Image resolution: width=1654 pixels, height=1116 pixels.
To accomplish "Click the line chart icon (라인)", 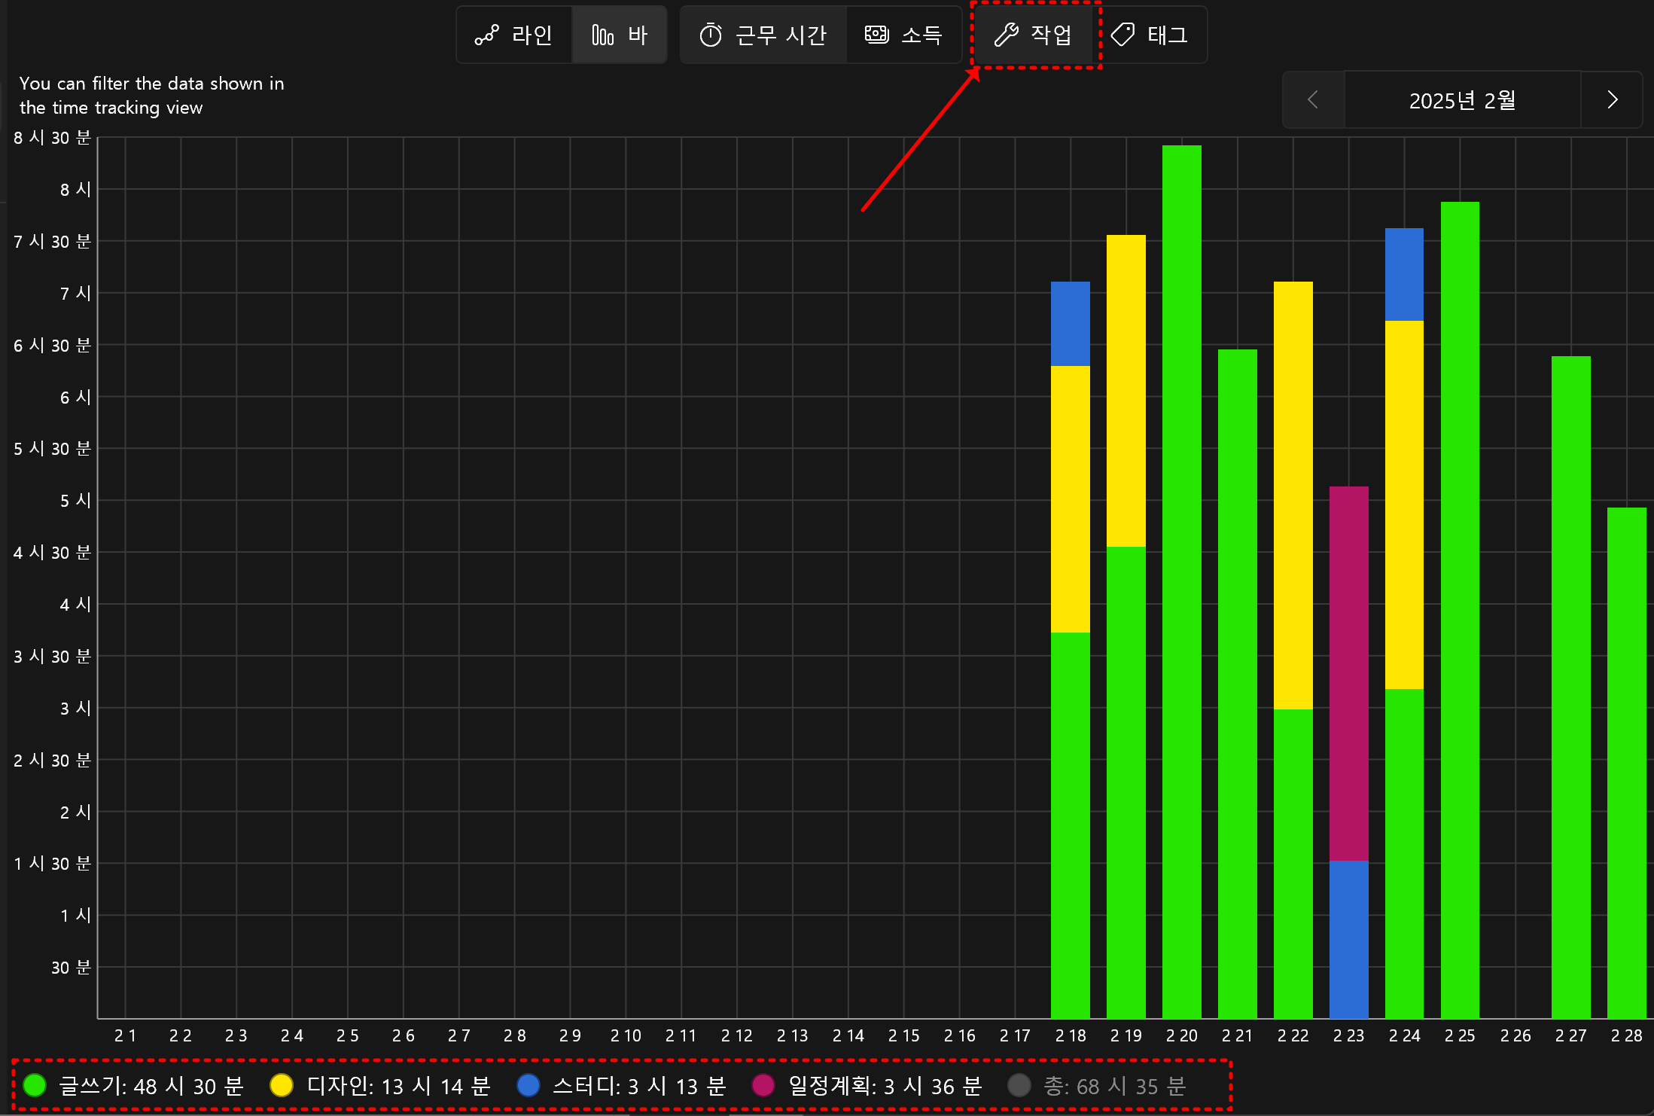I will pos(486,35).
